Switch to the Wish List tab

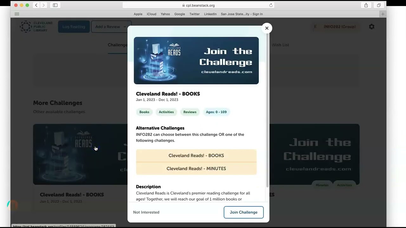[x=280, y=45]
